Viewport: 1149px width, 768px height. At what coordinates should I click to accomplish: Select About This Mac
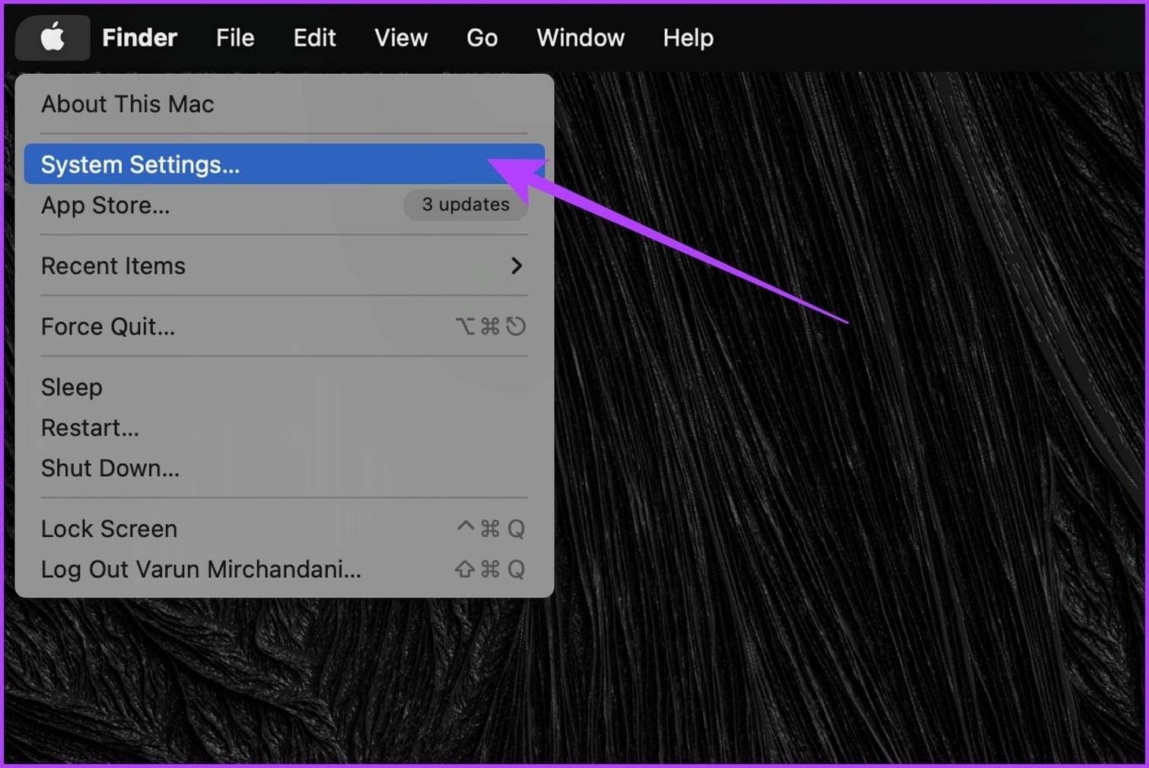285,104
